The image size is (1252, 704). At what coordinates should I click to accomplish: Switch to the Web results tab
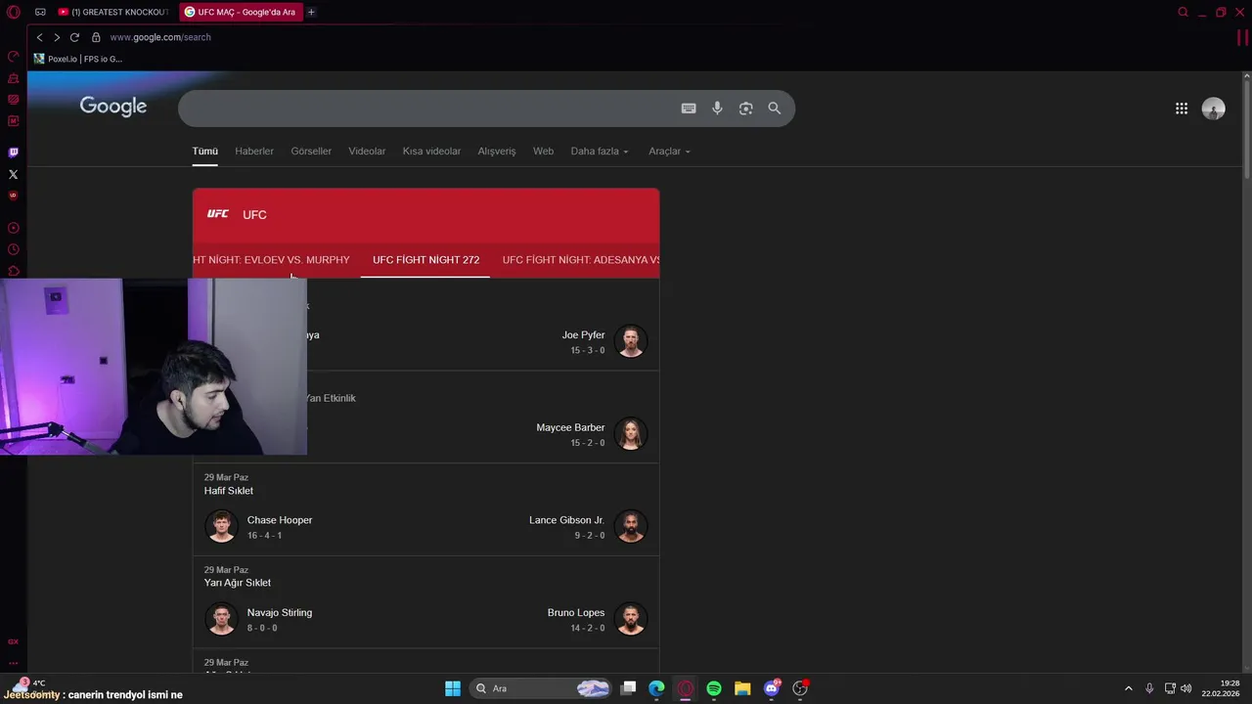point(543,152)
